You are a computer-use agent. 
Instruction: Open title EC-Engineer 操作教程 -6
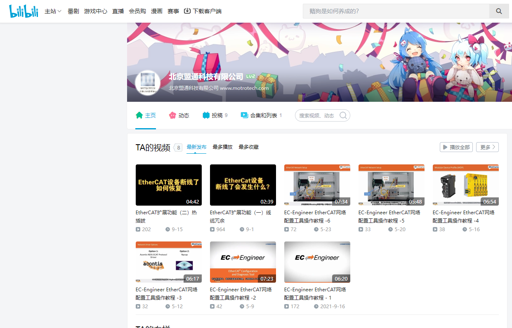pos(315,217)
